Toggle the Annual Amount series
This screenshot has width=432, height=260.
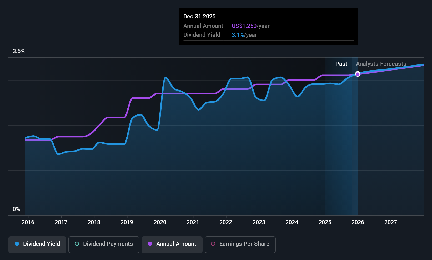pos(172,244)
